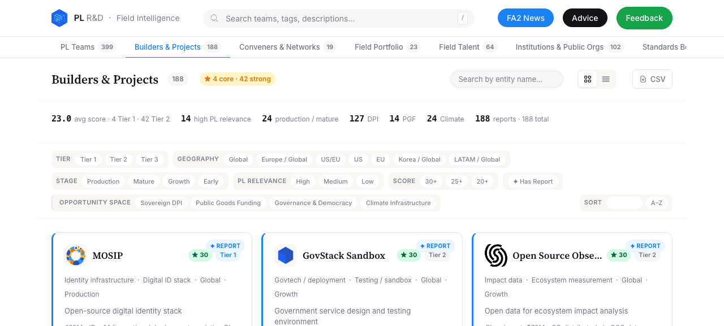Toggle Medium PL relevance filter
This screenshot has height=326, width=724.
[335, 181]
